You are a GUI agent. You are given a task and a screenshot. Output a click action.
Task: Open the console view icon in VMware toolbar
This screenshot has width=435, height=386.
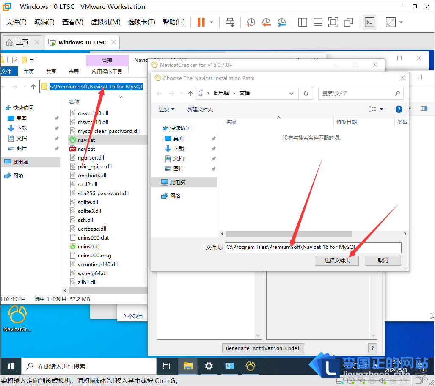[369, 22]
